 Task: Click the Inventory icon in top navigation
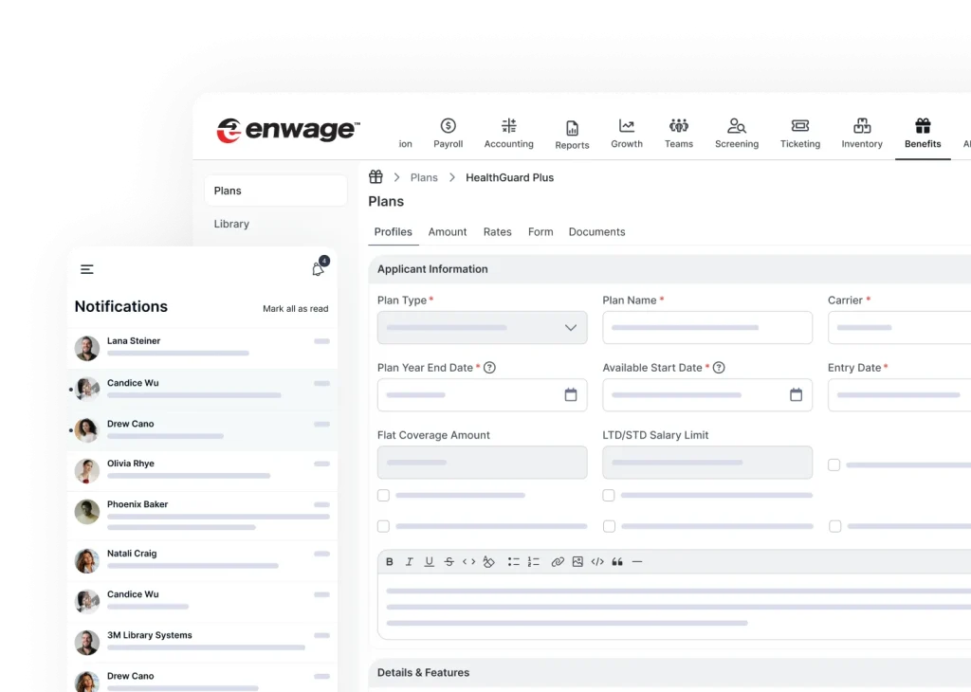click(x=861, y=126)
